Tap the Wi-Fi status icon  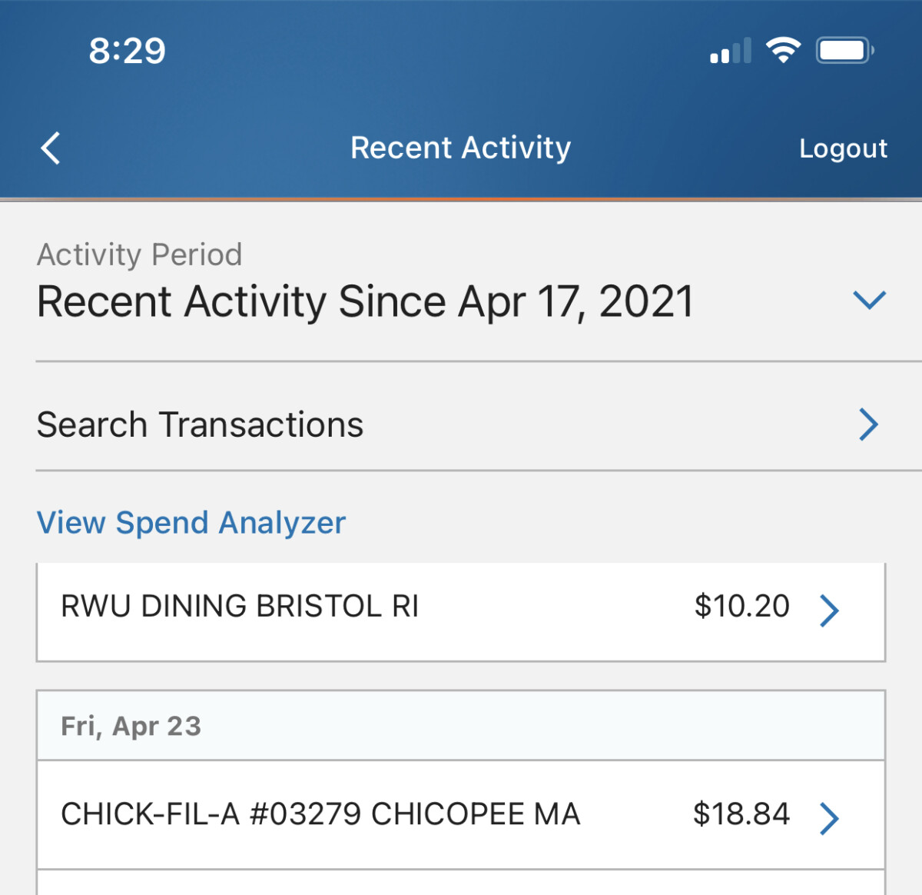(783, 51)
